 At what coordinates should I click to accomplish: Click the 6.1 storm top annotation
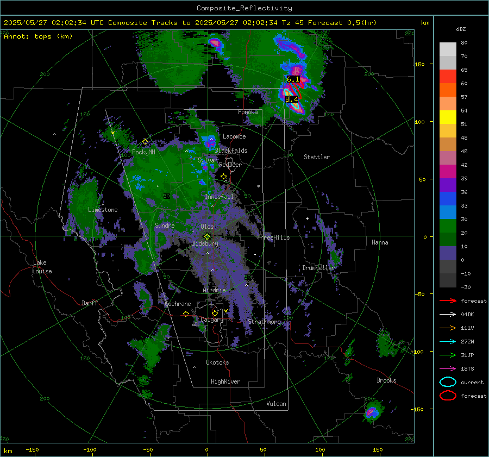pyautogui.click(x=293, y=79)
